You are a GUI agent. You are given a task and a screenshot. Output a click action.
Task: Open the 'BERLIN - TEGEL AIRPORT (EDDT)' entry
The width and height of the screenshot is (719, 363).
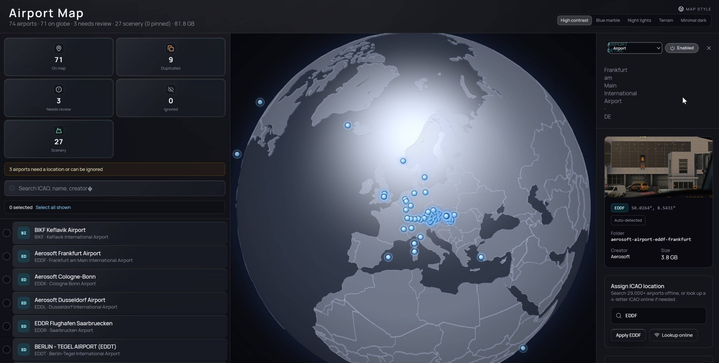tap(120, 350)
